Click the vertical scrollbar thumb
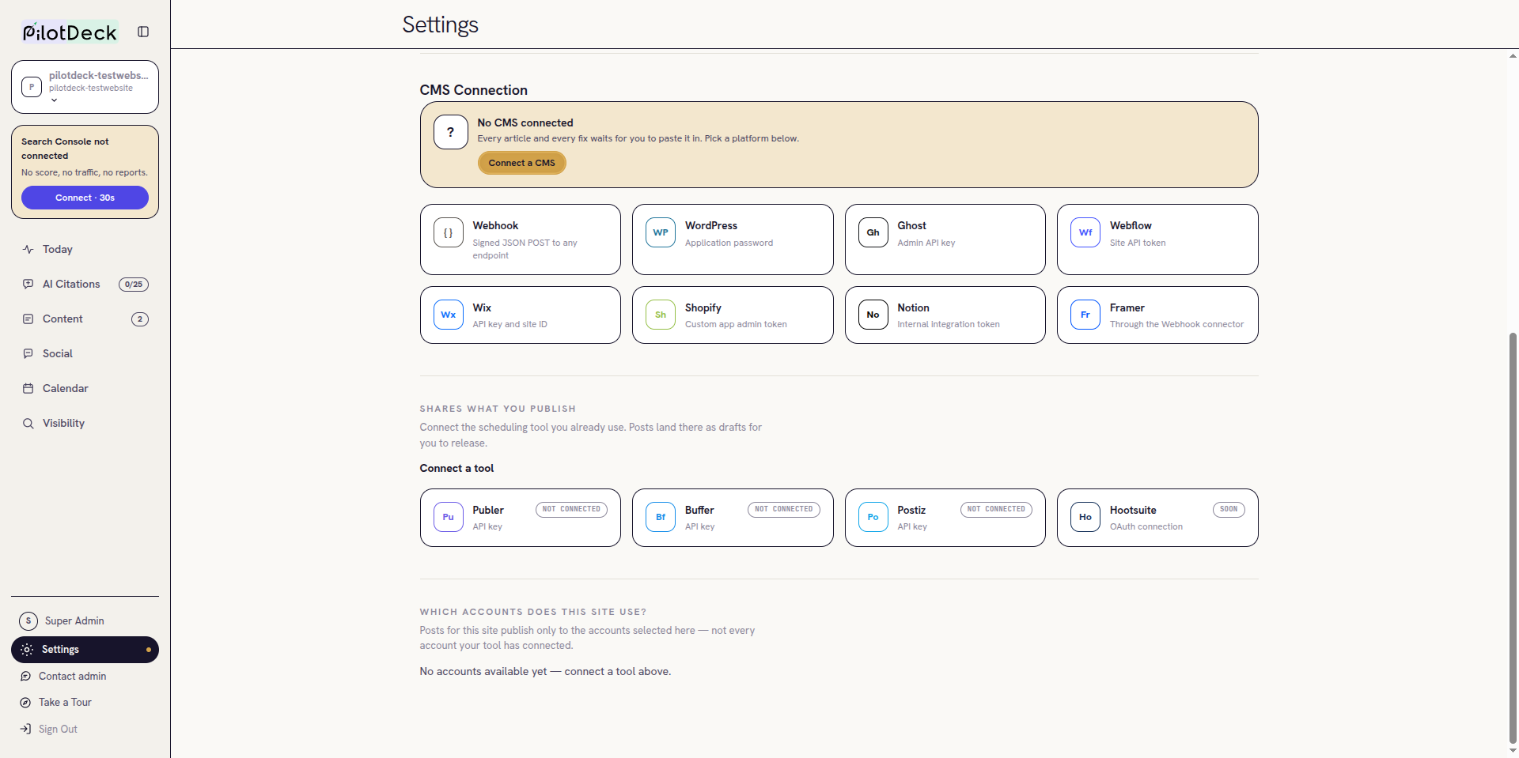The image size is (1519, 758). pyautogui.click(x=1513, y=537)
